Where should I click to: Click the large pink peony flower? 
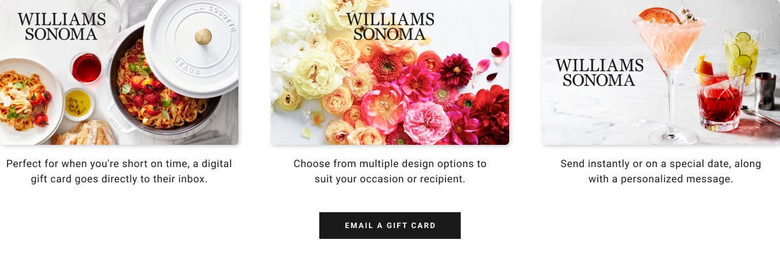(426, 122)
